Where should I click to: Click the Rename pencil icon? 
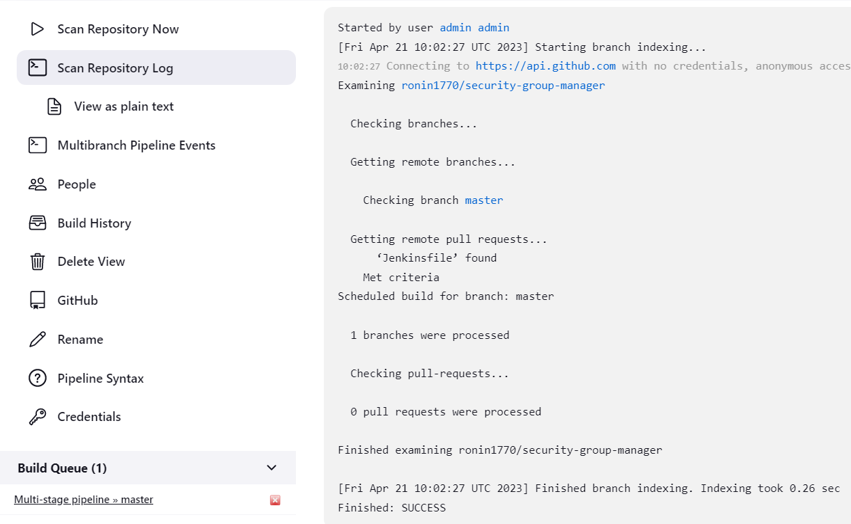(x=37, y=340)
